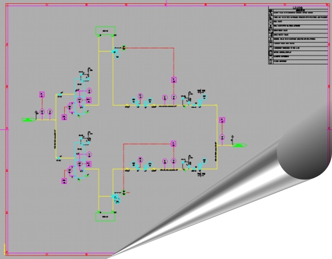The image size is (332, 259).
Task: Select green circle ending the lower red line
Action: (124, 192)
